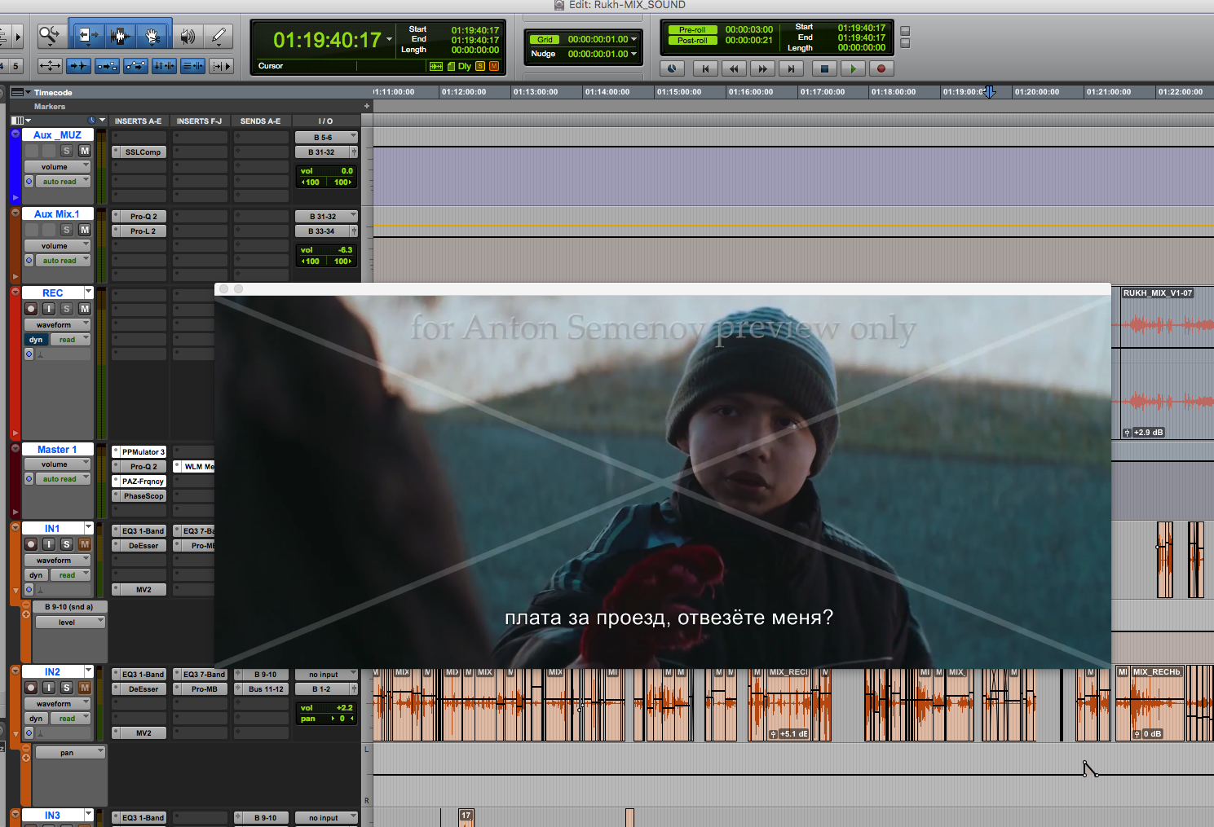Mute the Aux _MUZ track
Image resolution: width=1214 pixels, height=827 pixels.
pos(84,151)
